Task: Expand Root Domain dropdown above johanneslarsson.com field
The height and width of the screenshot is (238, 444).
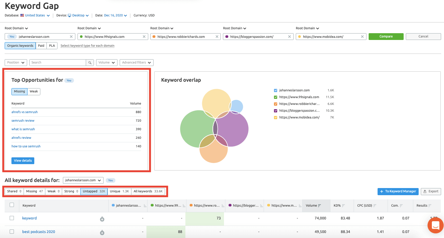Action: click(16, 28)
